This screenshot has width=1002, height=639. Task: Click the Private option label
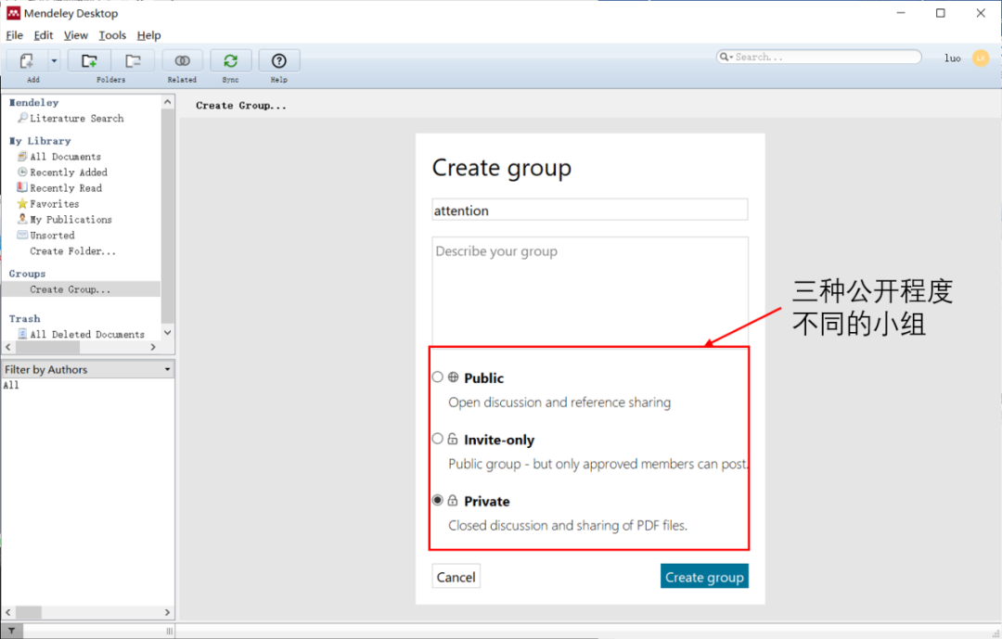487,501
